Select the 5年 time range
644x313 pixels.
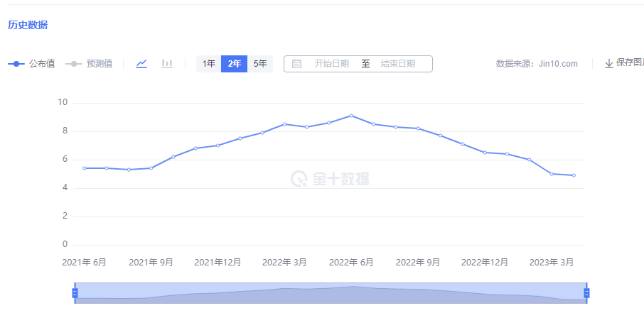(x=260, y=64)
